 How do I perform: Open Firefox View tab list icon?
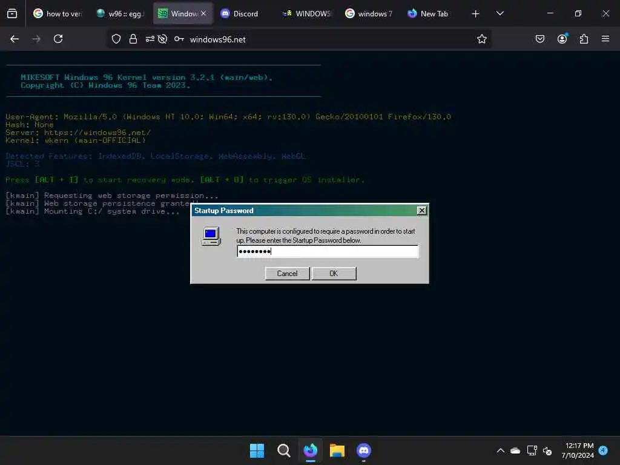[x=12, y=13]
